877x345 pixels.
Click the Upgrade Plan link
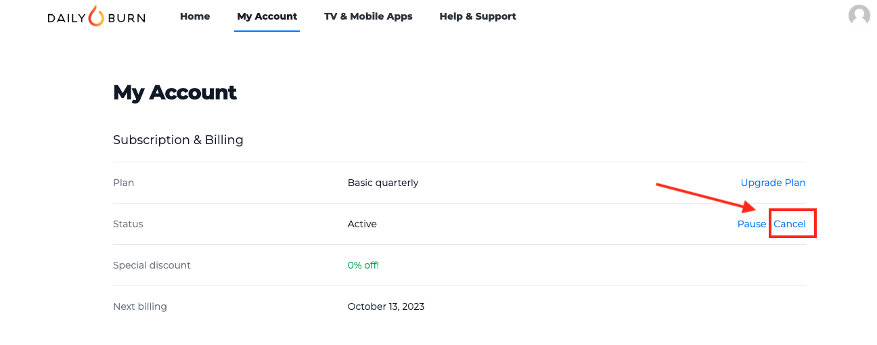click(x=773, y=183)
